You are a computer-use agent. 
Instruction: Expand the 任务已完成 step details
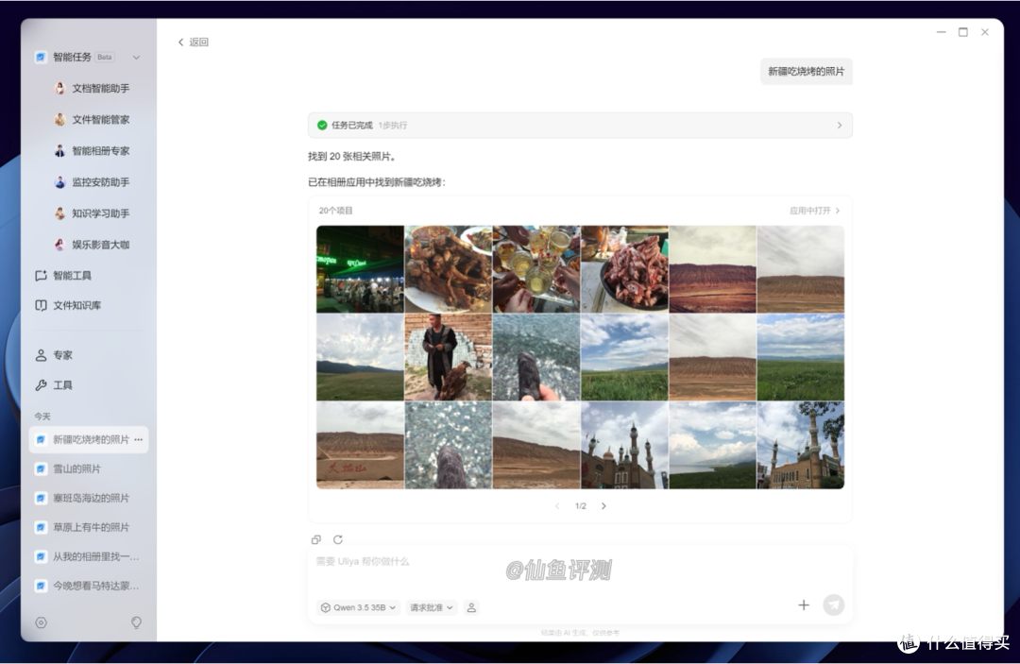(840, 125)
